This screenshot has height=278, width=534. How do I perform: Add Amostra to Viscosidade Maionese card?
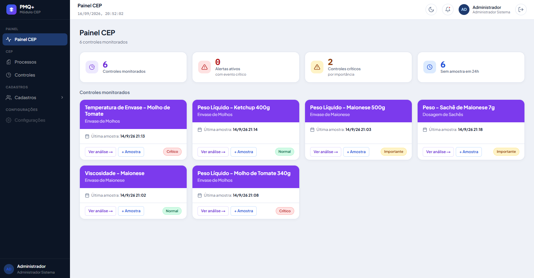131,211
